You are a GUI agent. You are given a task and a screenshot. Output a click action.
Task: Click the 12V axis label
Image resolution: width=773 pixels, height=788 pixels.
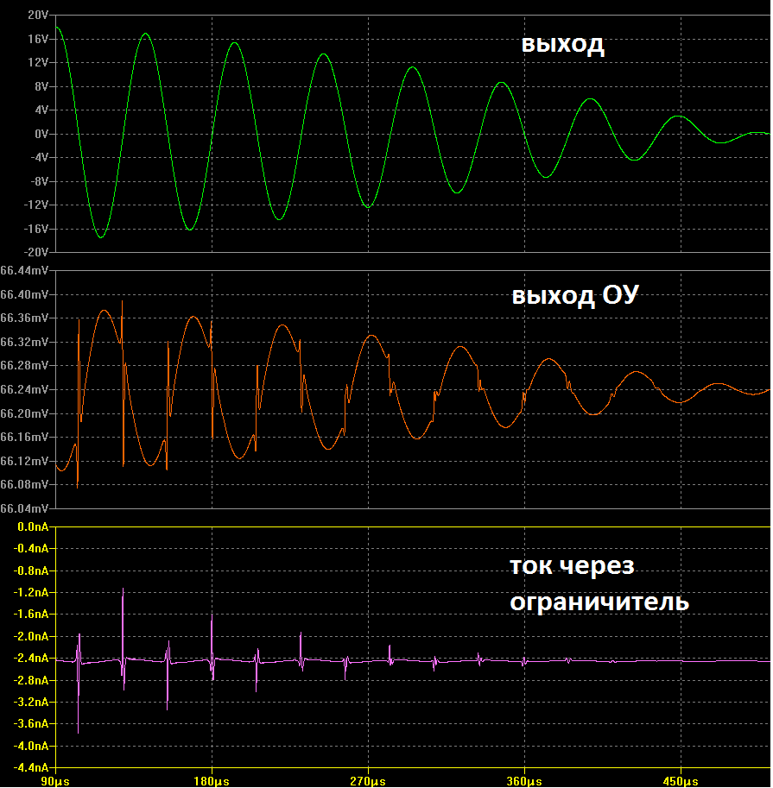coord(38,62)
